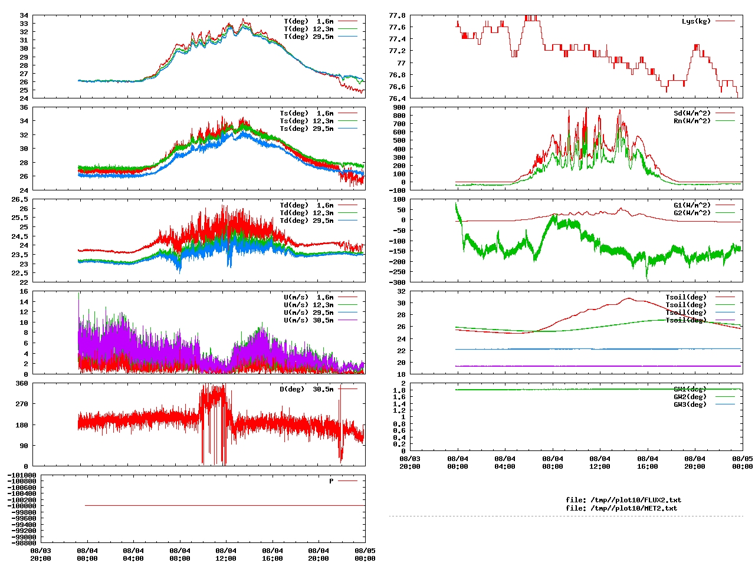Click the Lys(kg) legend label

[697, 21]
